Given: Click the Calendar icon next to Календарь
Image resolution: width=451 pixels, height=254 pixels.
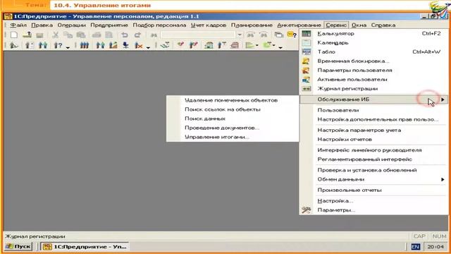Looking at the screenshot, I should (306, 42).
